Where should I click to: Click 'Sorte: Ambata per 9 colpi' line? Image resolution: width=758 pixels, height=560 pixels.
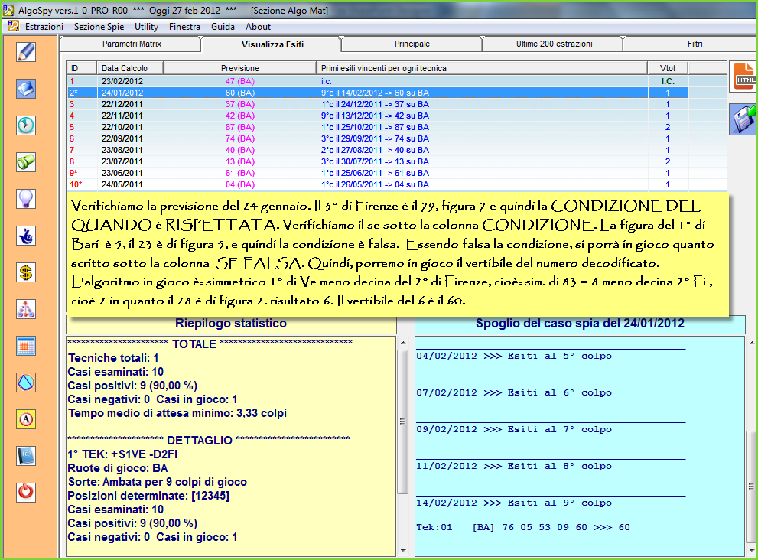point(157,482)
